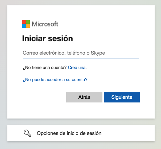This screenshot has height=149, width=161.
Task: Click the green square of the Microsoft logo
Action: tap(28, 22)
